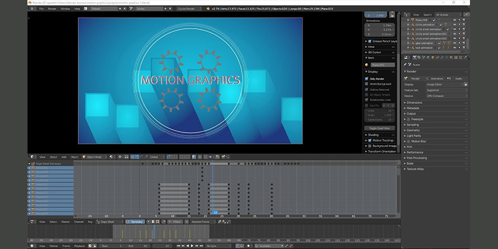Click the play animation forward button
The width and height of the screenshot is (498, 249).
[x=192, y=246]
